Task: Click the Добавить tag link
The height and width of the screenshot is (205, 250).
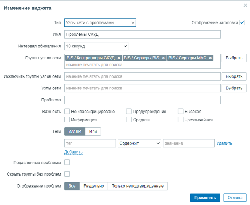Action: point(73,152)
